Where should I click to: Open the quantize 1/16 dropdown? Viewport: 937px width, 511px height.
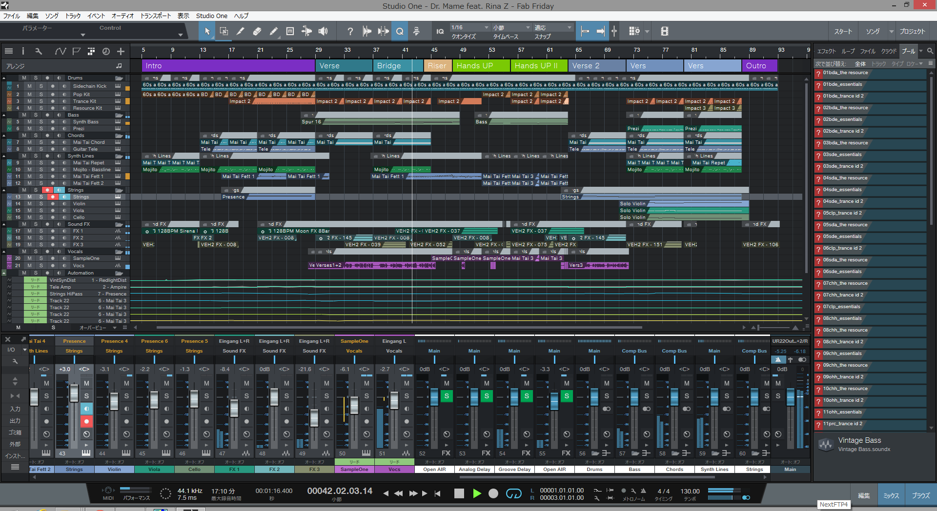coord(469,27)
